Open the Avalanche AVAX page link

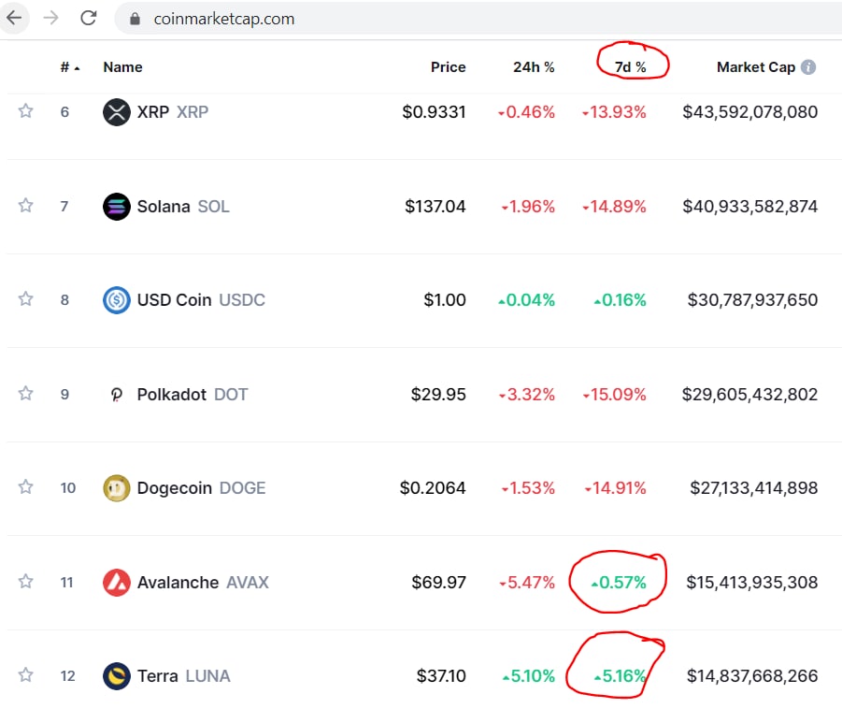click(203, 583)
